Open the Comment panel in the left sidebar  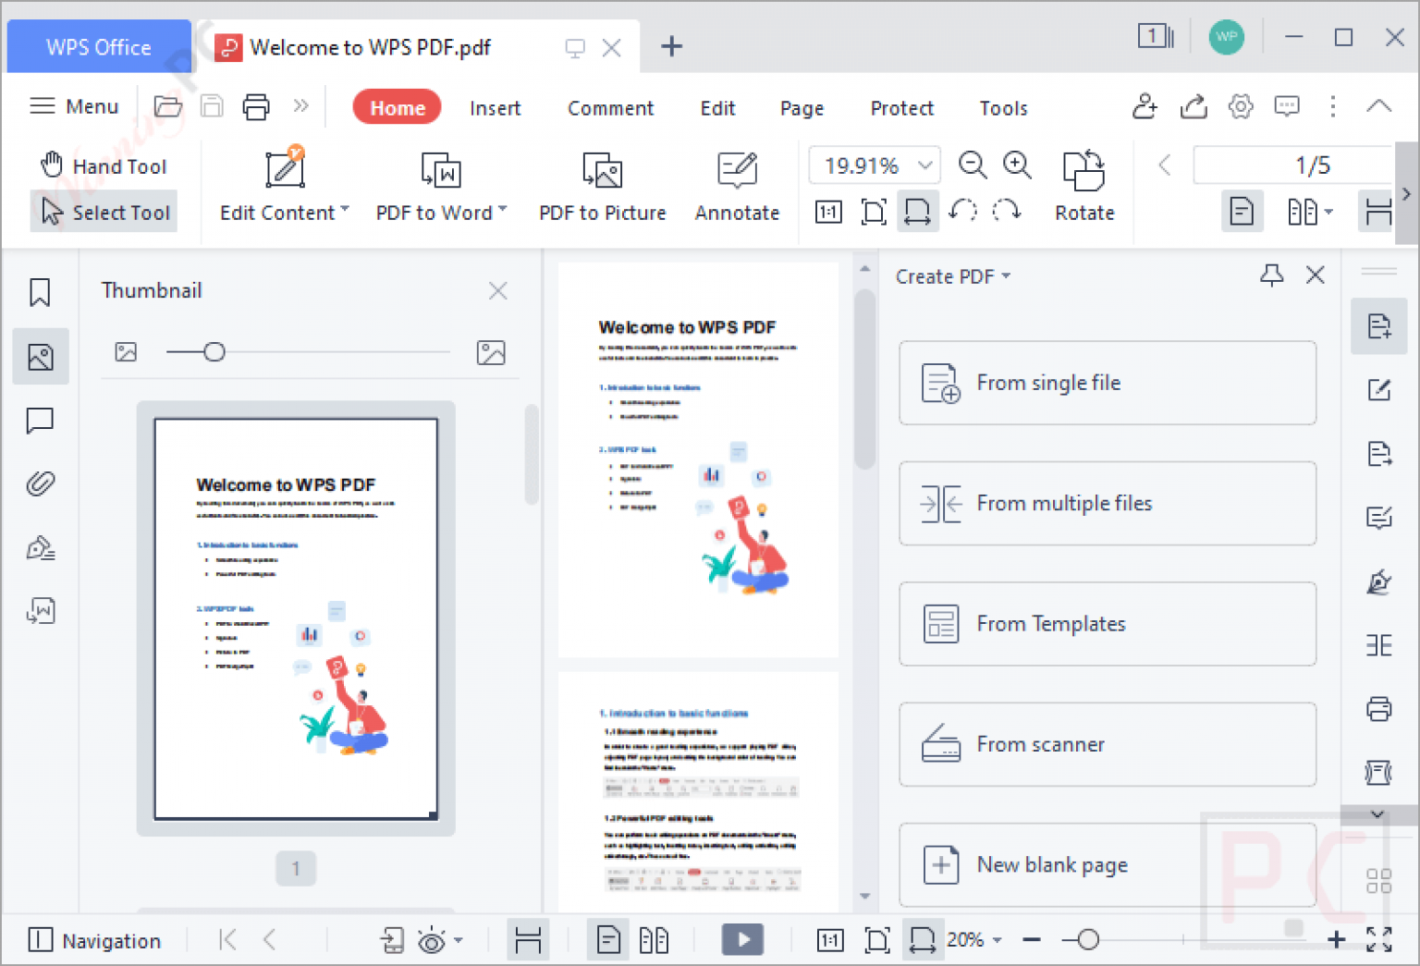coord(40,421)
